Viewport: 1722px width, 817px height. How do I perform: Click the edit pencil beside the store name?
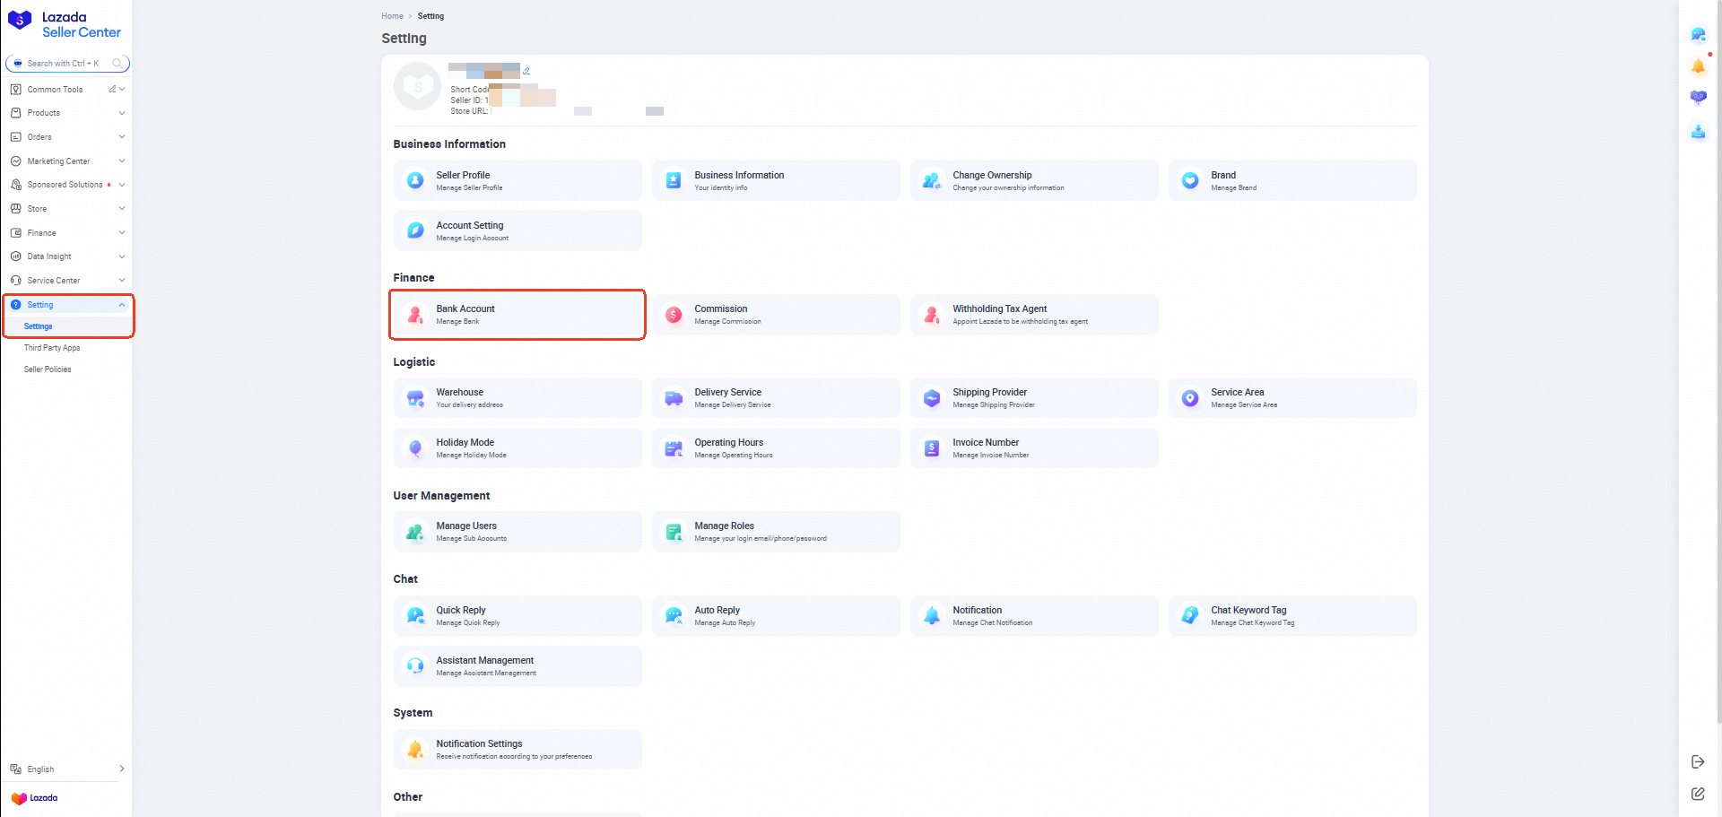(526, 71)
